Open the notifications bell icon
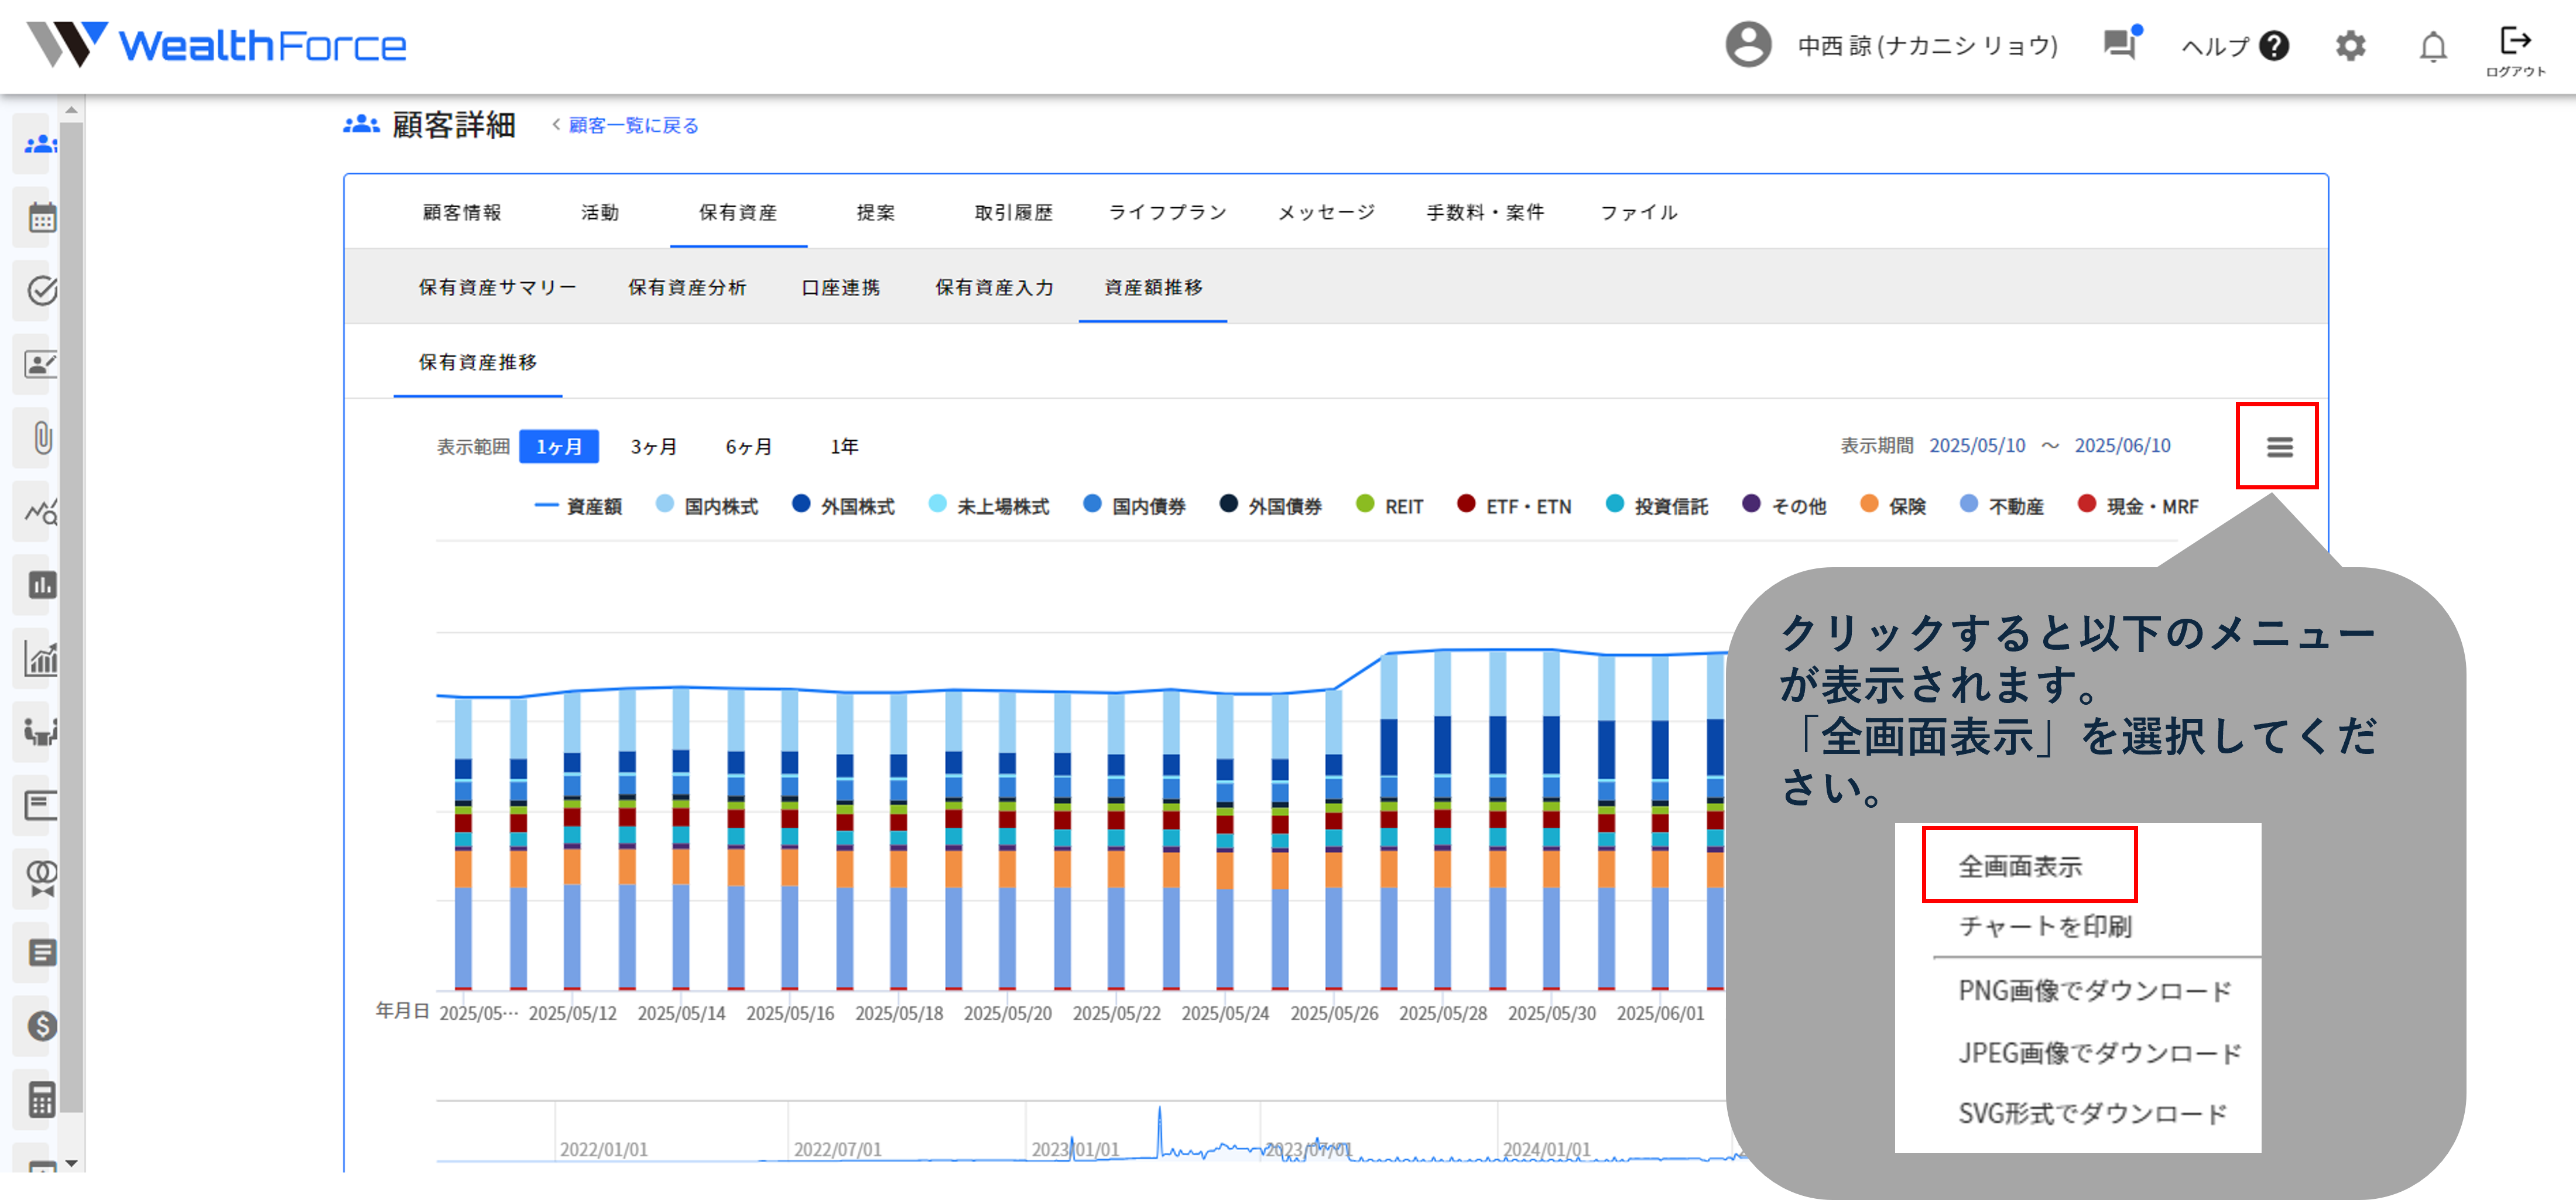The height and width of the screenshot is (1200, 2576). point(2432,47)
